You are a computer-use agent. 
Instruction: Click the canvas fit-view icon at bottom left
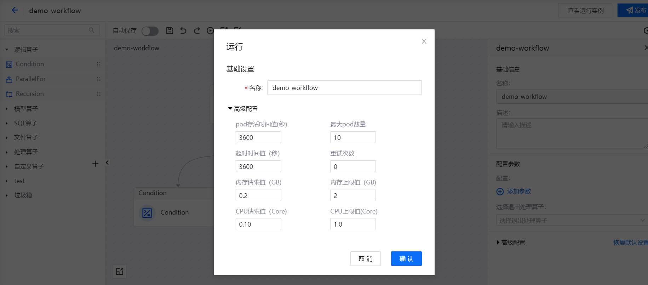120,271
